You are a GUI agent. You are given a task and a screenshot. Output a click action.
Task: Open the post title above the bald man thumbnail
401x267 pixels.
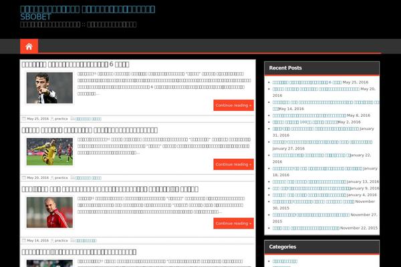[110, 189]
